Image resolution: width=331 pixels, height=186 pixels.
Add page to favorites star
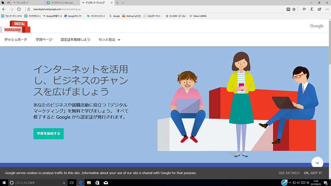pos(294,9)
